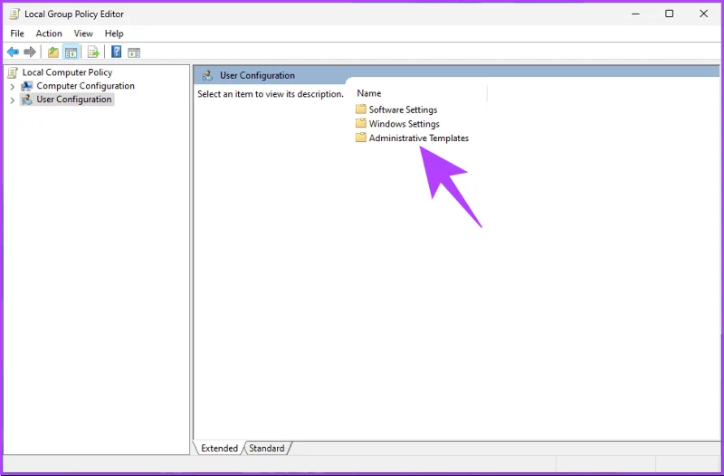The image size is (724, 476).
Task: Click User Configuration icon in tree
Action: click(x=27, y=100)
